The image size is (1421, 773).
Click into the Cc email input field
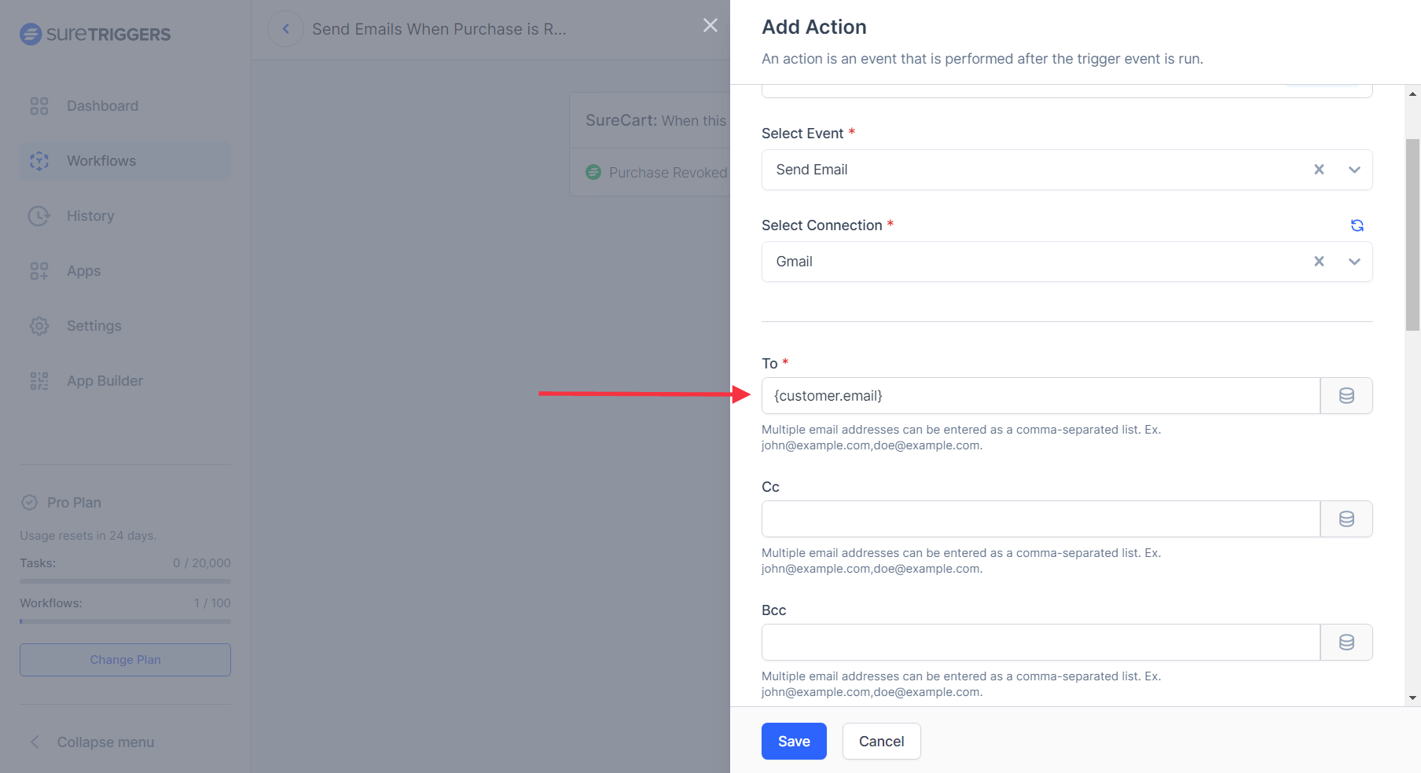[x=1040, y=519]
